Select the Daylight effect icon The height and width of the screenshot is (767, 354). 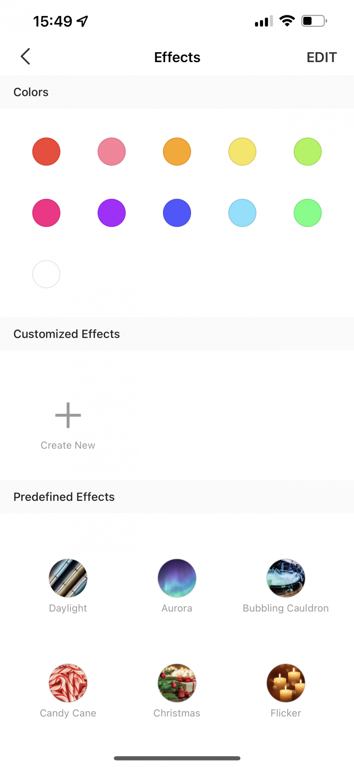(x=68, y=578)
